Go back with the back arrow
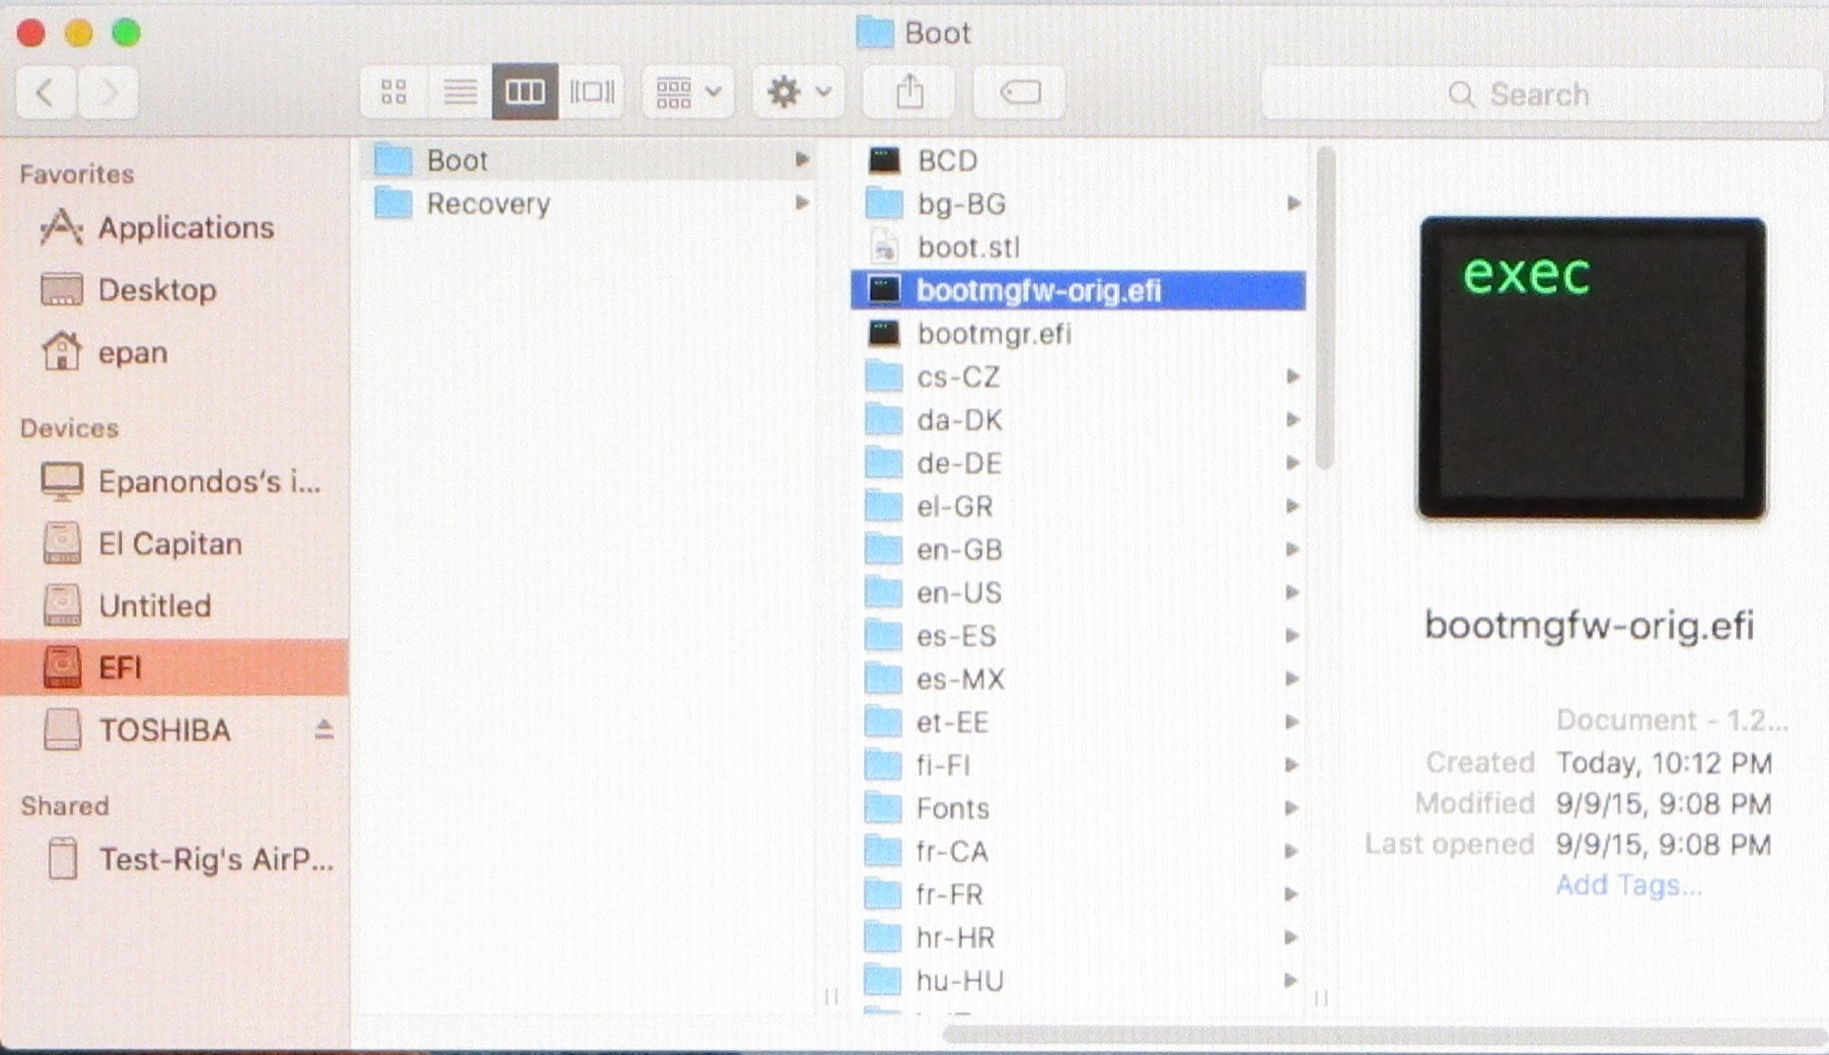Image resolution: width=1829 pixels, height=1055 pixels. pyautogui.click(x=45, y=93)
